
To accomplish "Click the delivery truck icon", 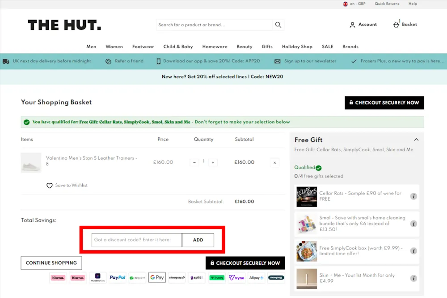I will pyautogui.click(x=6, y=61).
